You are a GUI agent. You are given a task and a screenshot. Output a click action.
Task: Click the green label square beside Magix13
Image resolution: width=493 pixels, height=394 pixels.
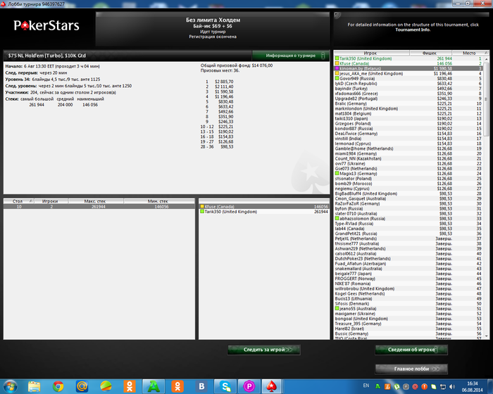337,174
